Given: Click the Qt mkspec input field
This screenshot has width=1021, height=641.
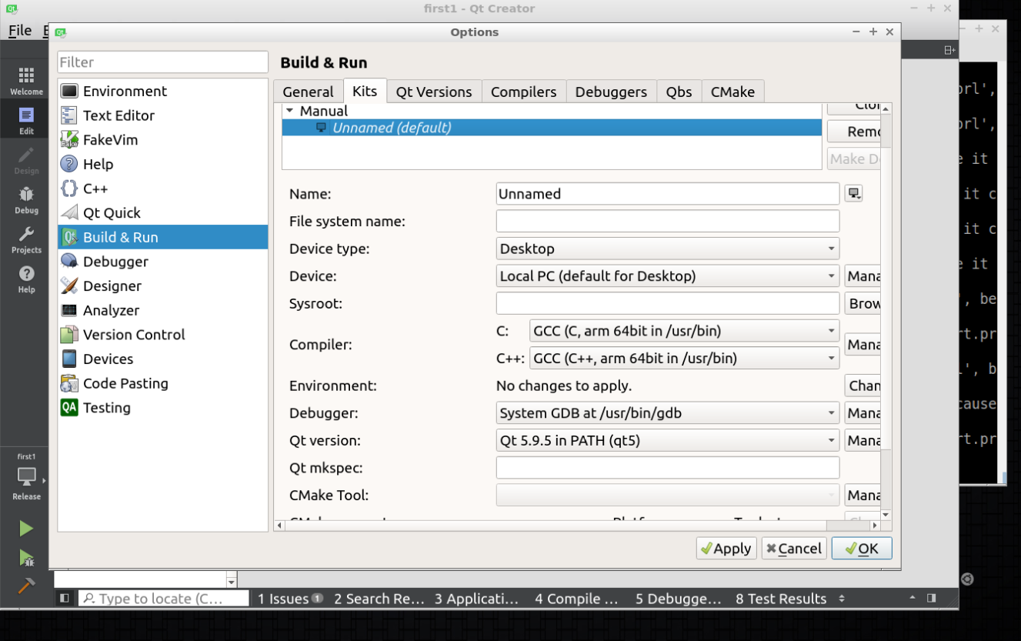Looking at the screenshot, I should 668,468.
